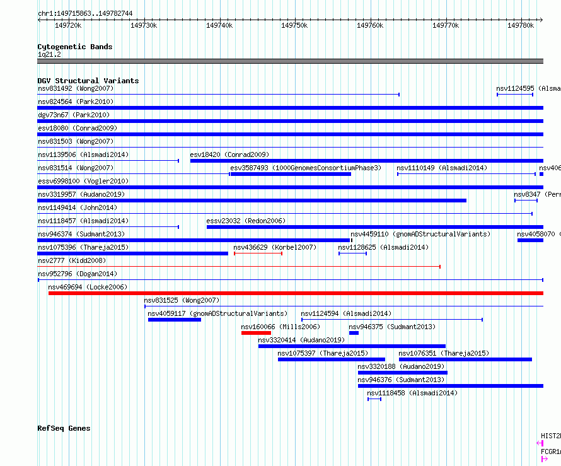Select nsv1075397 (Thareja2015) label

click(x=323, y=353)
